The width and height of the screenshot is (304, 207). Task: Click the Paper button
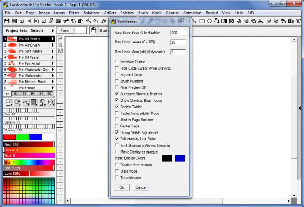pos(65,30)
